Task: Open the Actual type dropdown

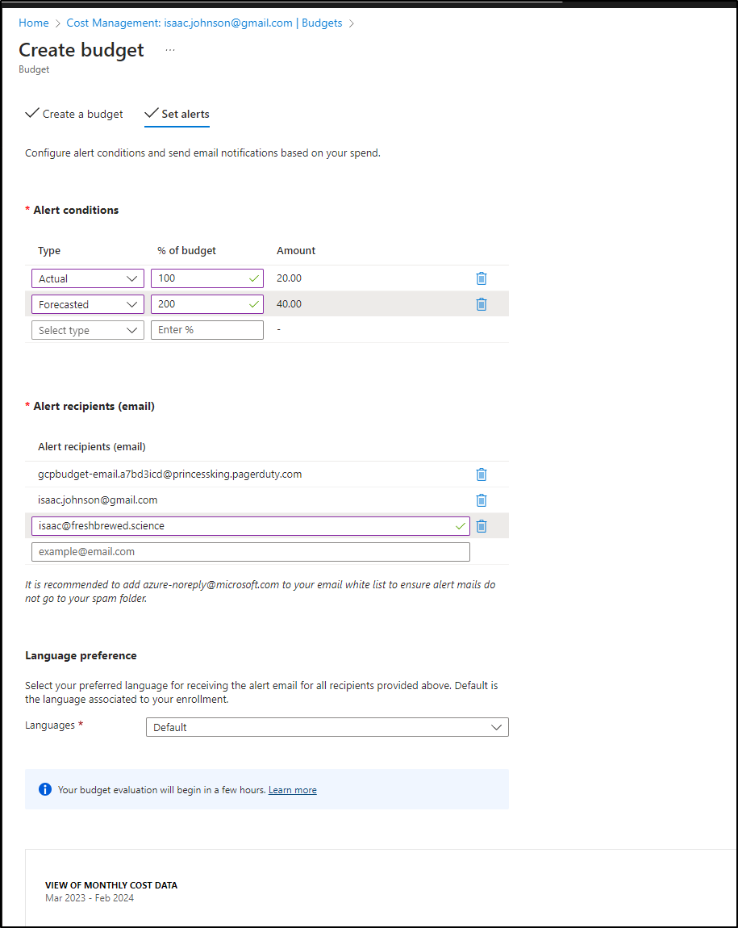Action: pos(88,278)
